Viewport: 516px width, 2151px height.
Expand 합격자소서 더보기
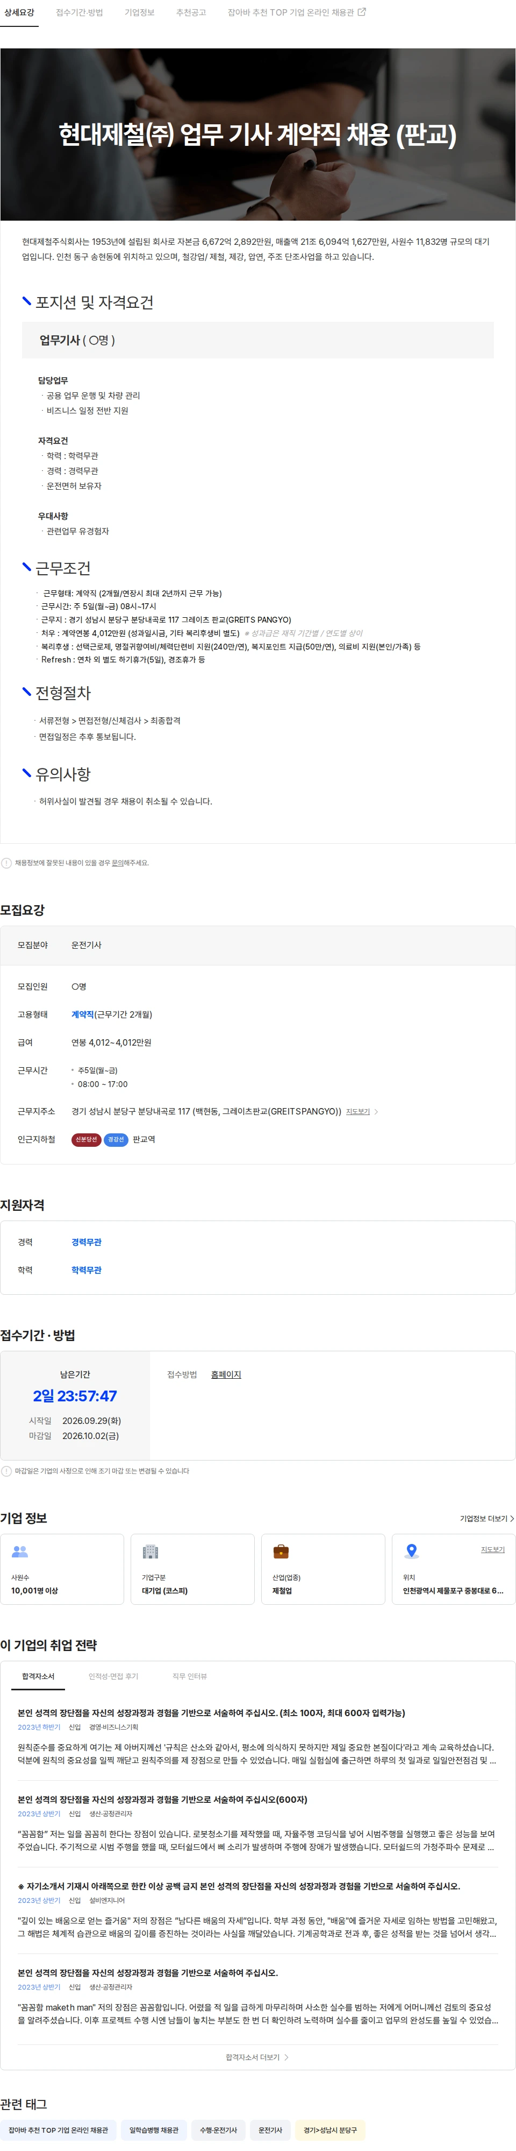[257, 2057]
